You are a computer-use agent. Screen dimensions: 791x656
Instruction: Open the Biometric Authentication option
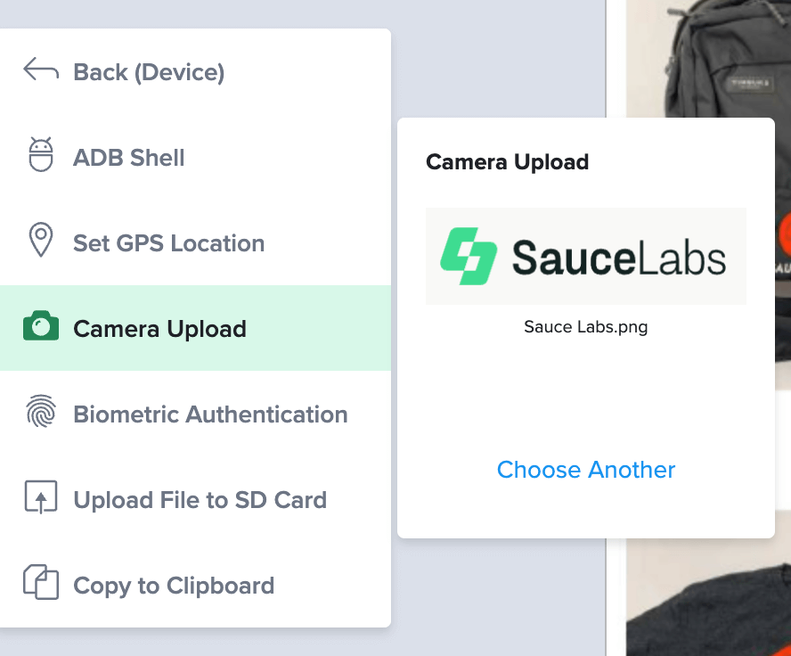(210, 414)
